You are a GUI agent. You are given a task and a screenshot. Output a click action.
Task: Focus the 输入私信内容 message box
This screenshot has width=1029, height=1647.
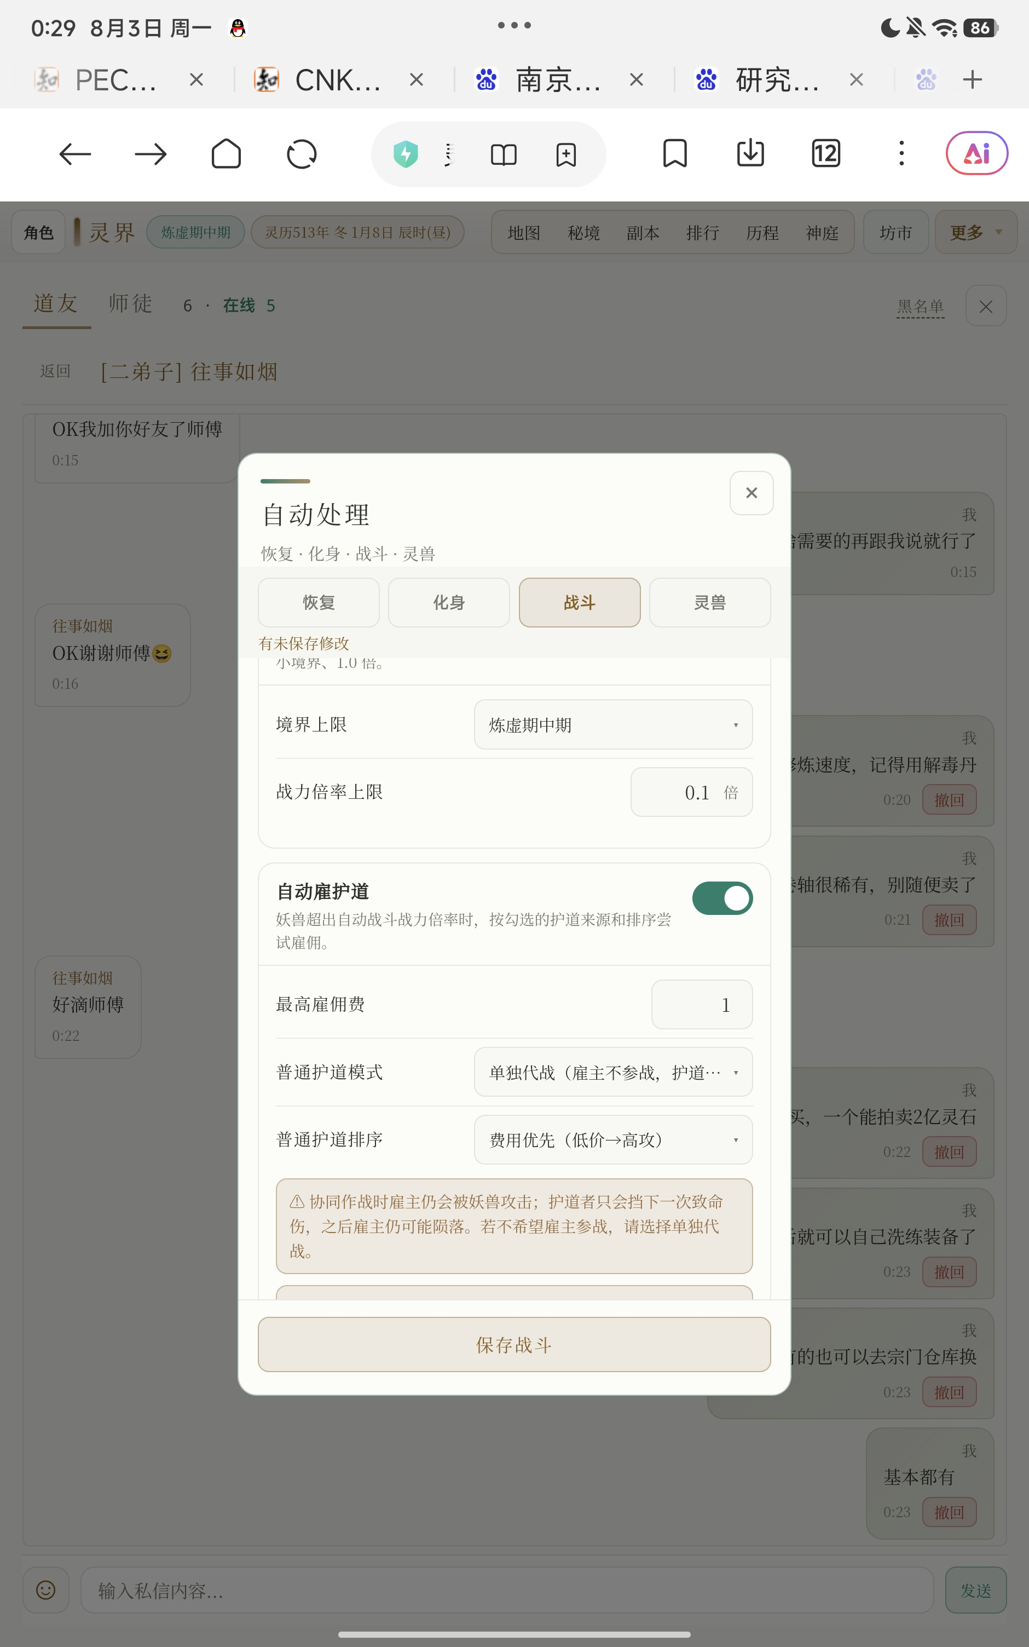pyautogui.click(x=507, y=1591)
